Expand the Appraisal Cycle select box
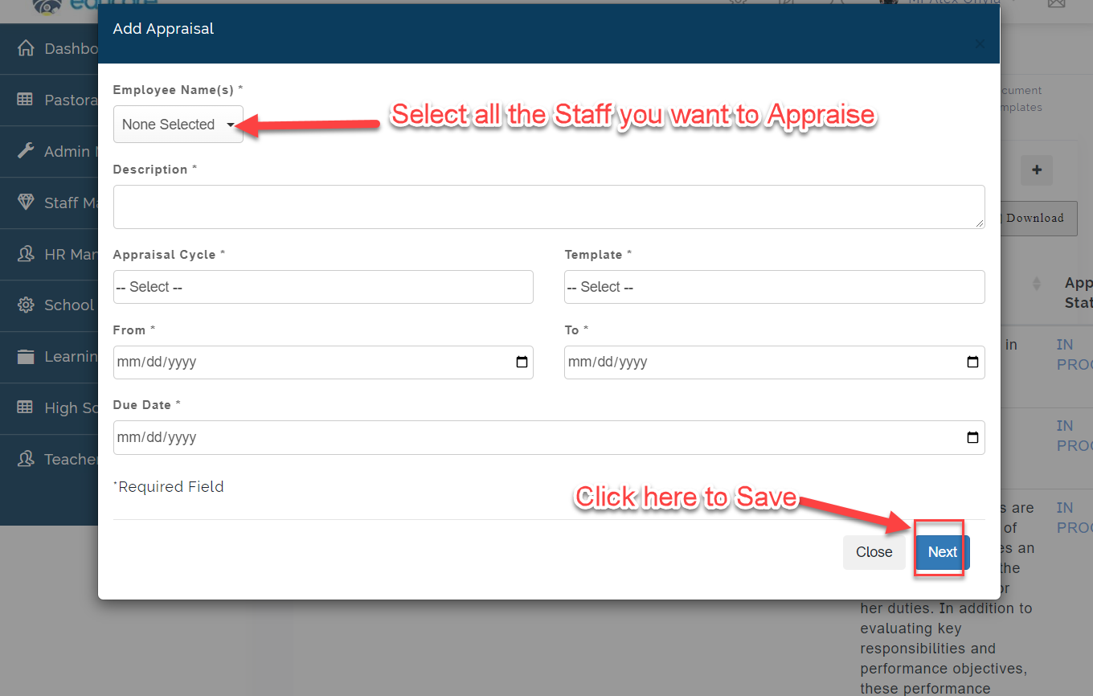 [x=323, y=287]
